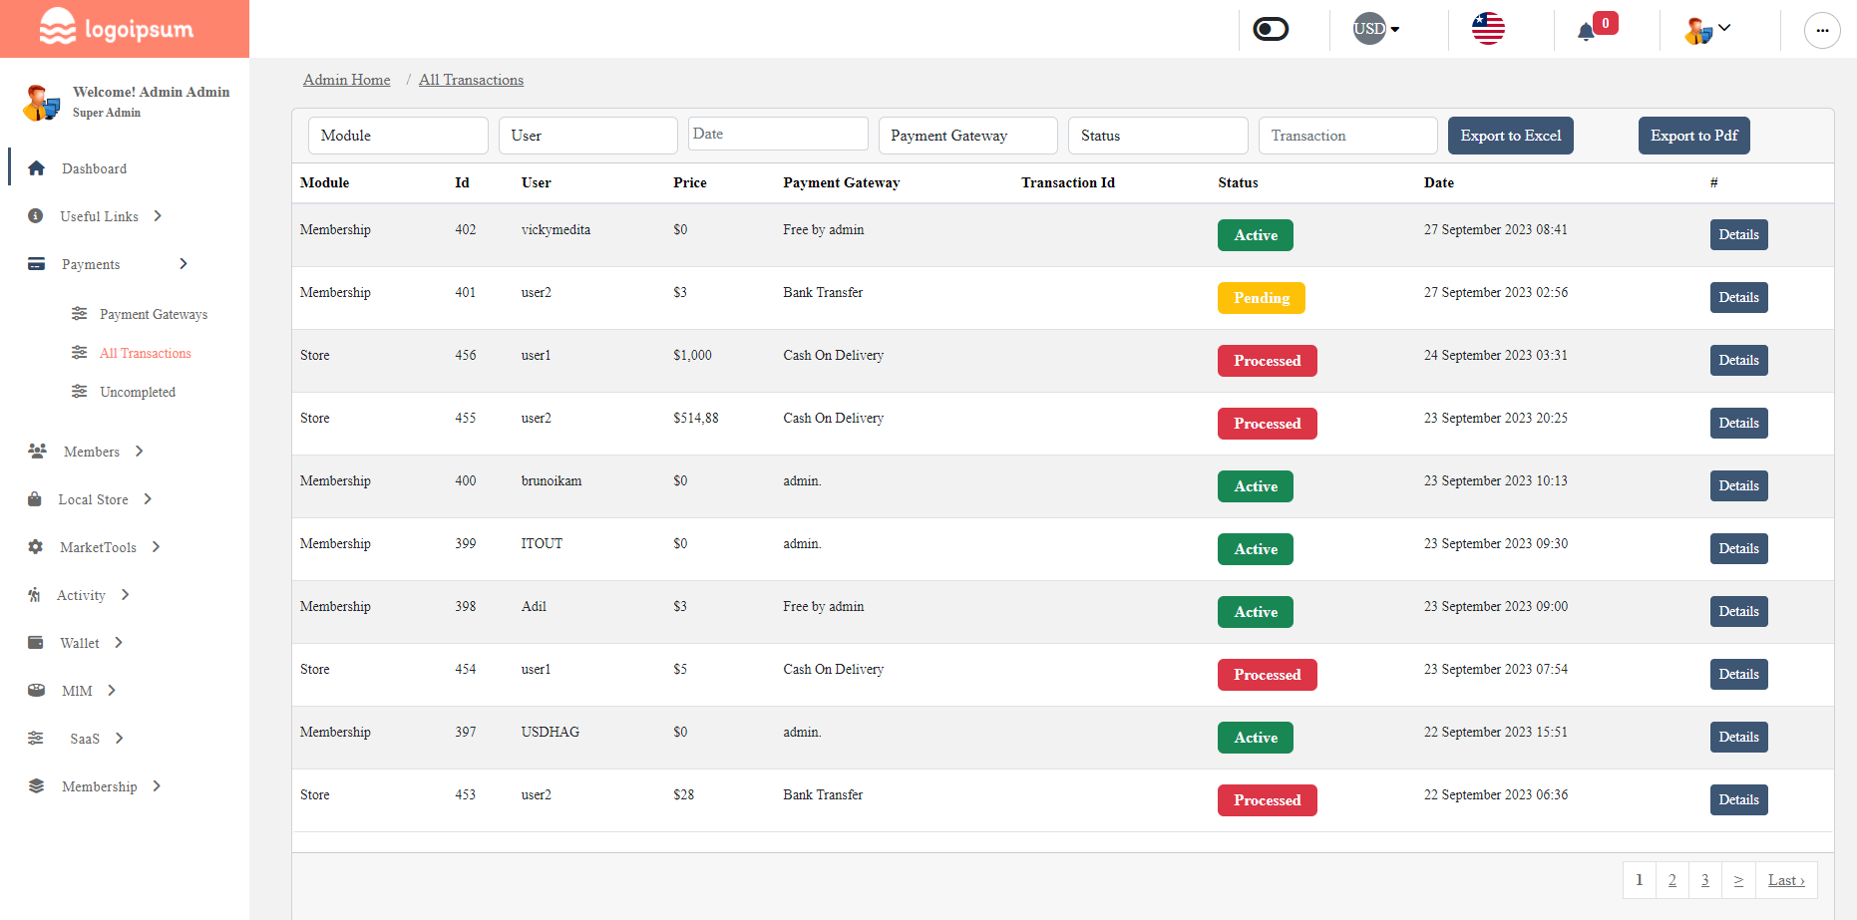Expand the user profile avatar dropdown
This screenshot has width=1857, height=920.
[1707, 29]
